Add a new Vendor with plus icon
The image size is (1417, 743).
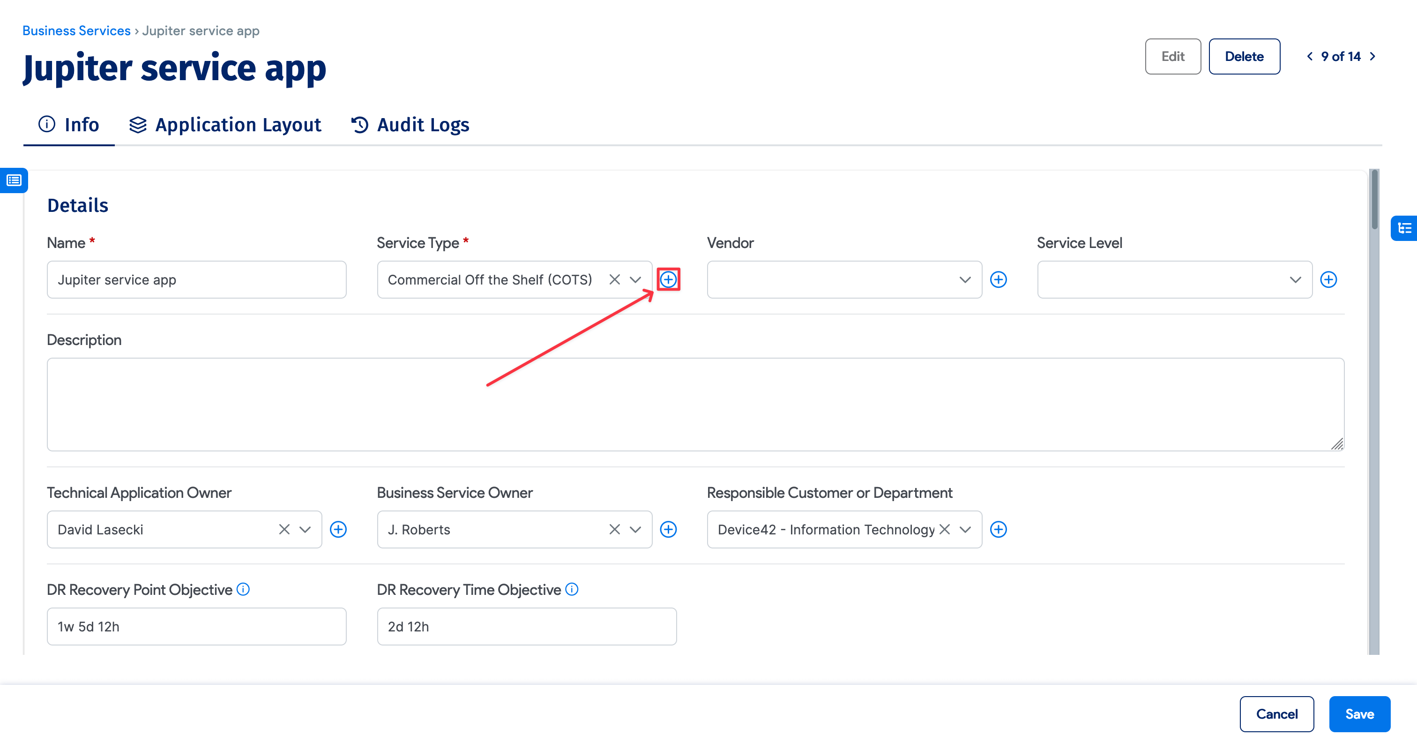click(x=998, y=279)
